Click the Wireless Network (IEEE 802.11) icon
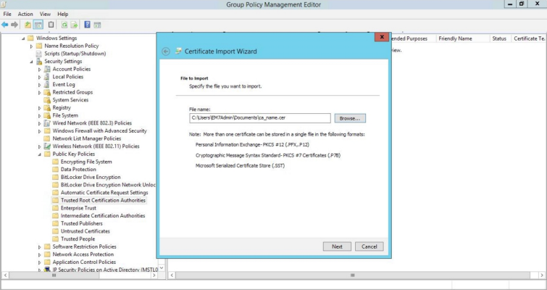The width and height of the screenshot is (547, 290). tap(47, 146)
